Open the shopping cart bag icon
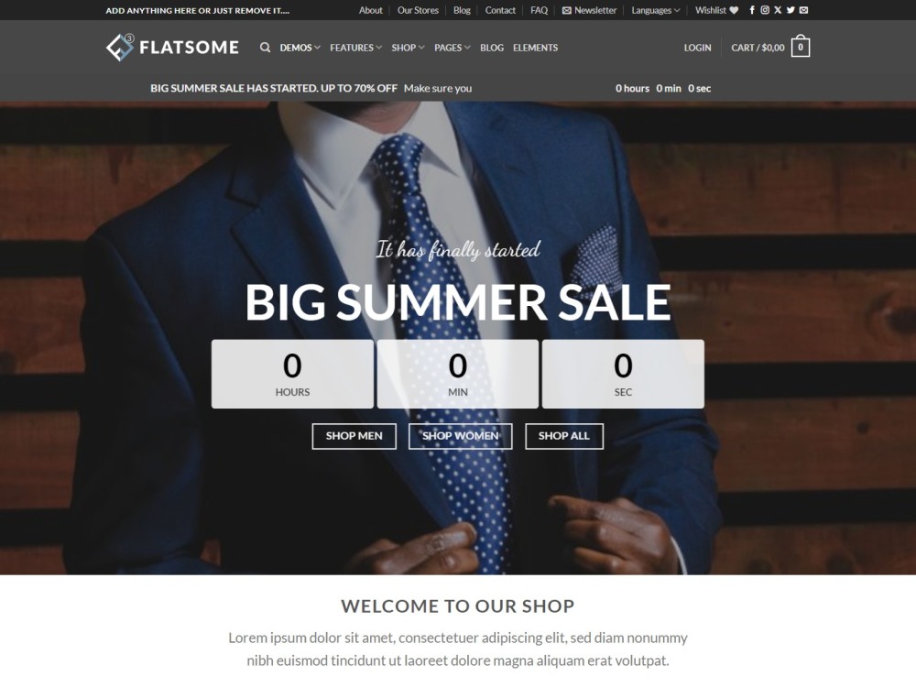 click(801, 47)
